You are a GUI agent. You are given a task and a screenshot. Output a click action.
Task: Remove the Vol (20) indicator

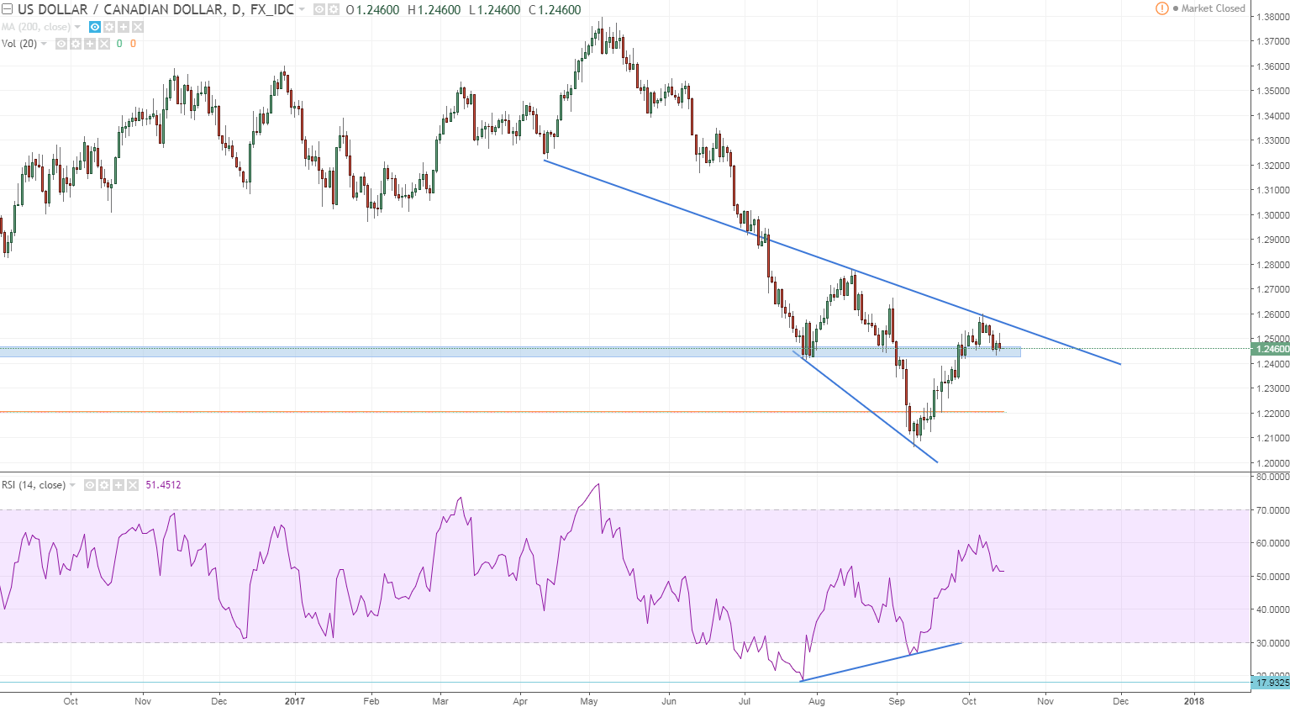pyautogui.click(x=104, y=44)
